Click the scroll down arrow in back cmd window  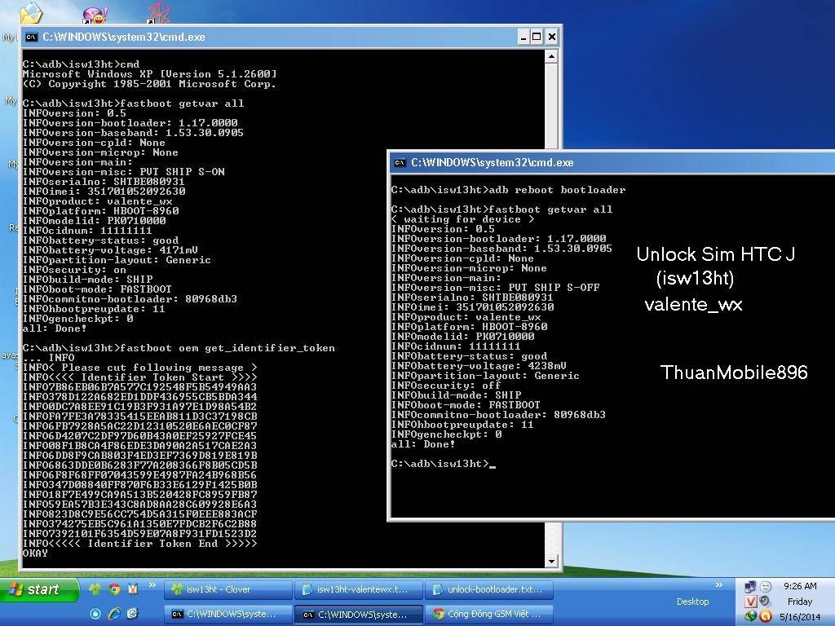551,561
